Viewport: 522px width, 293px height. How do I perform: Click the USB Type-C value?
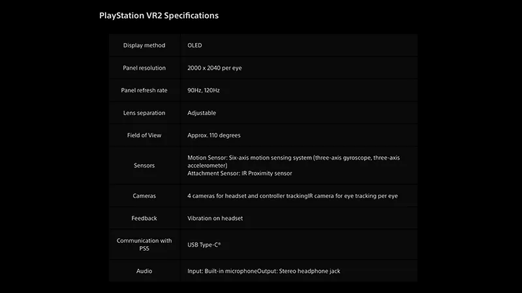click(204, 245)
